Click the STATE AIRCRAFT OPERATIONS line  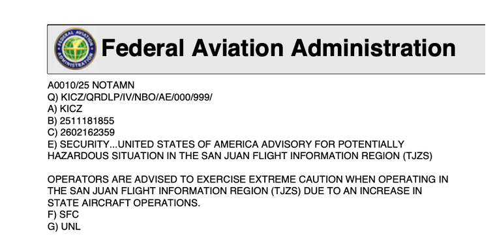[x=124, y=203]
